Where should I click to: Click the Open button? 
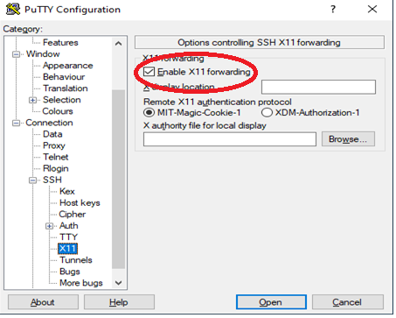tap(271, 302)
